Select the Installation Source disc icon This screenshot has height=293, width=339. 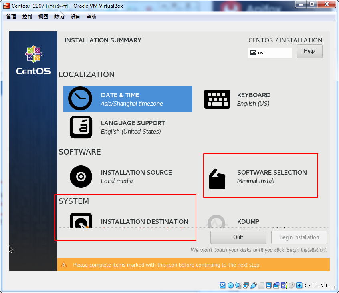click(x=81, y=177)
